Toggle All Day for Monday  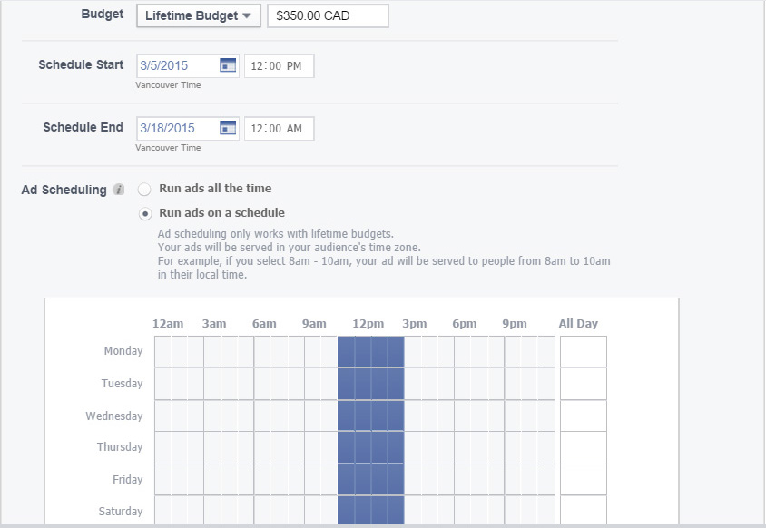584,351
